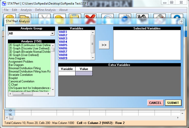Choose Assignment Problem from analysis list
The width and height of the screenshot is (189, 128).
pos(21,62)
